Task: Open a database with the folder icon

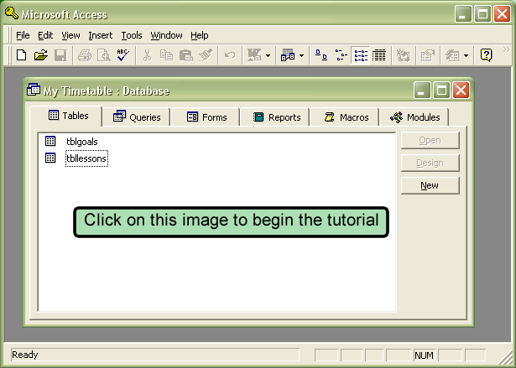Action: click(x=41, y=55)
